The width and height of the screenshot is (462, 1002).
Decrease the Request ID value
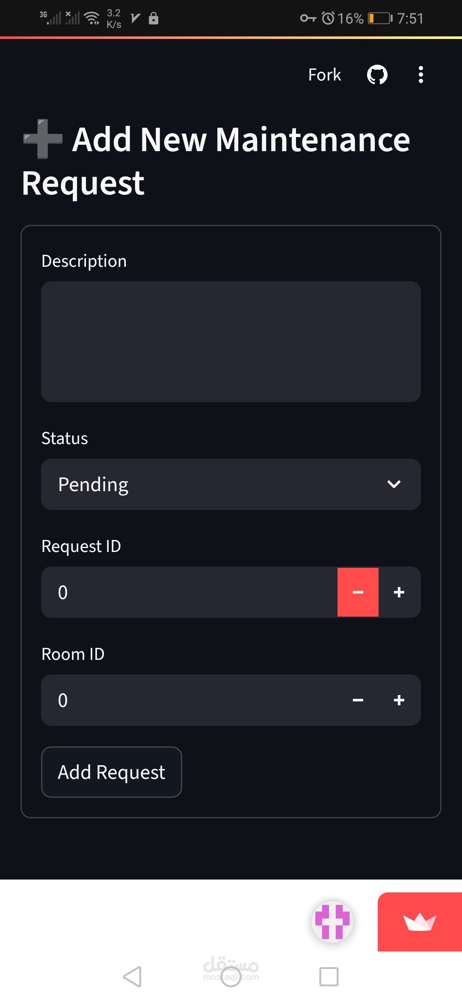[358, 592]
